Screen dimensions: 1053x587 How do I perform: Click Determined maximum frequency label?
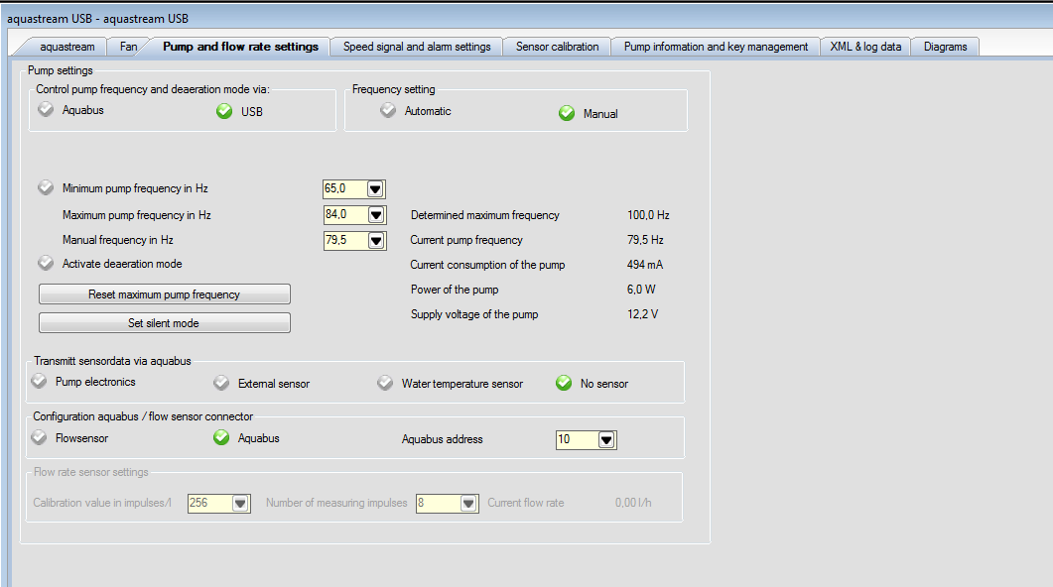(x=485, y=215)
